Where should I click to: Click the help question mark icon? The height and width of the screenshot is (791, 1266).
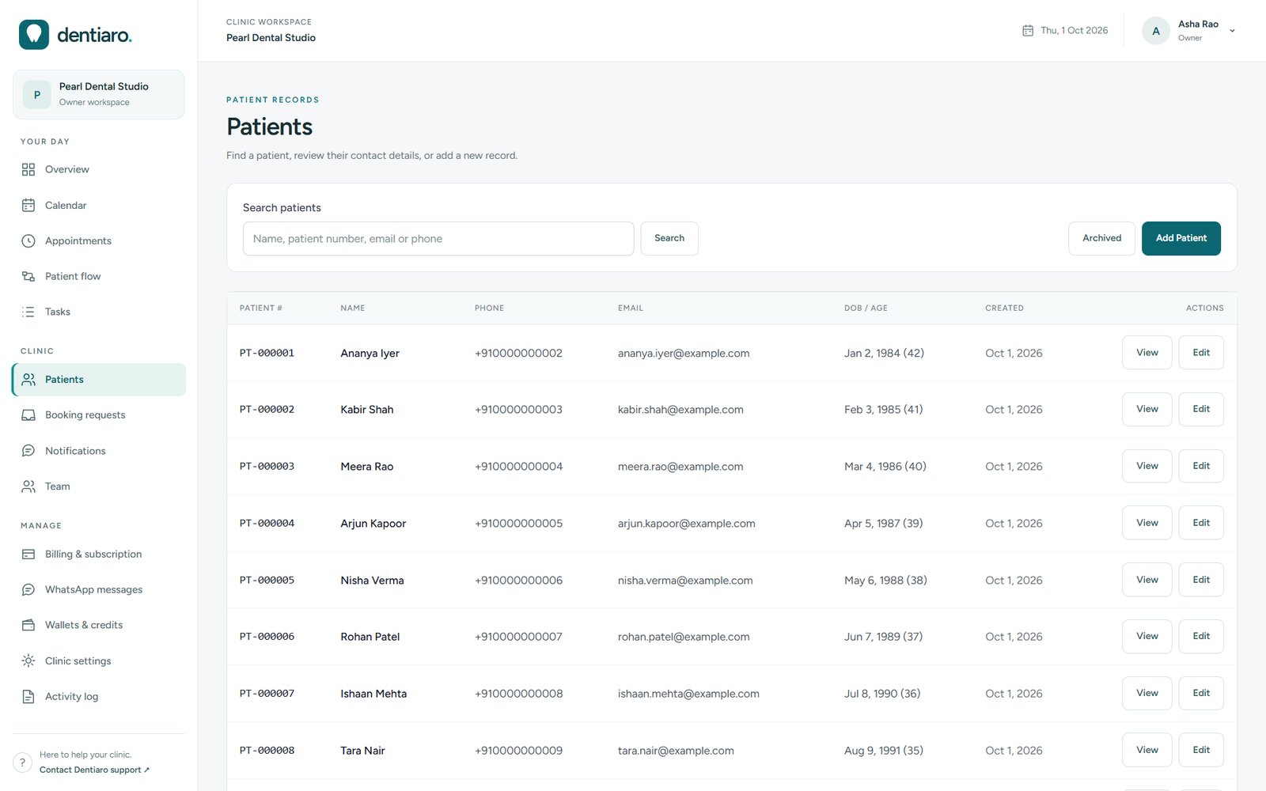click(23, 763)
